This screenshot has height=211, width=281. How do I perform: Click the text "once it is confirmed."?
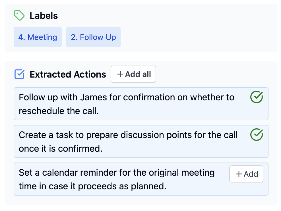(60, 149)
